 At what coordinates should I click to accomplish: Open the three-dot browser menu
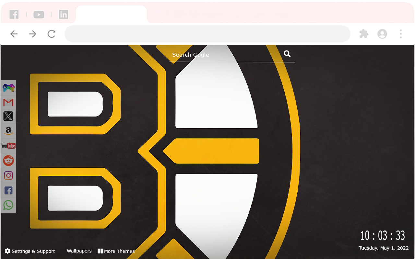coord(401,34)
